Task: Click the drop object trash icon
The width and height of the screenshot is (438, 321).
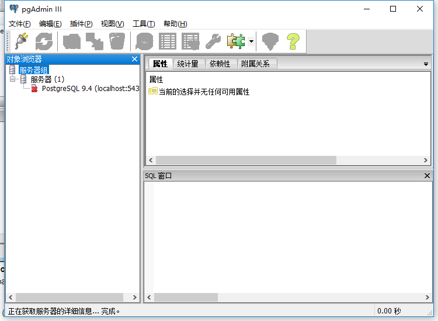Action: click(x=117, y=41)
